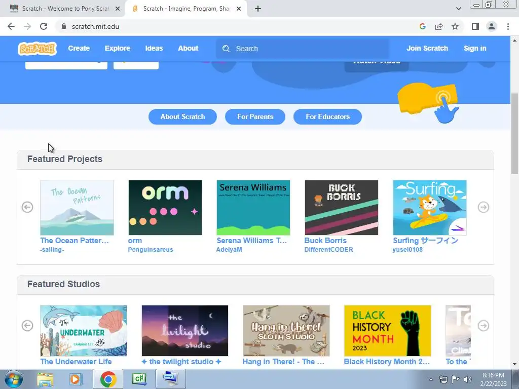Click the padlock site info icon
This screenshot has width=519, height=389.
click(x=63, y=26)
